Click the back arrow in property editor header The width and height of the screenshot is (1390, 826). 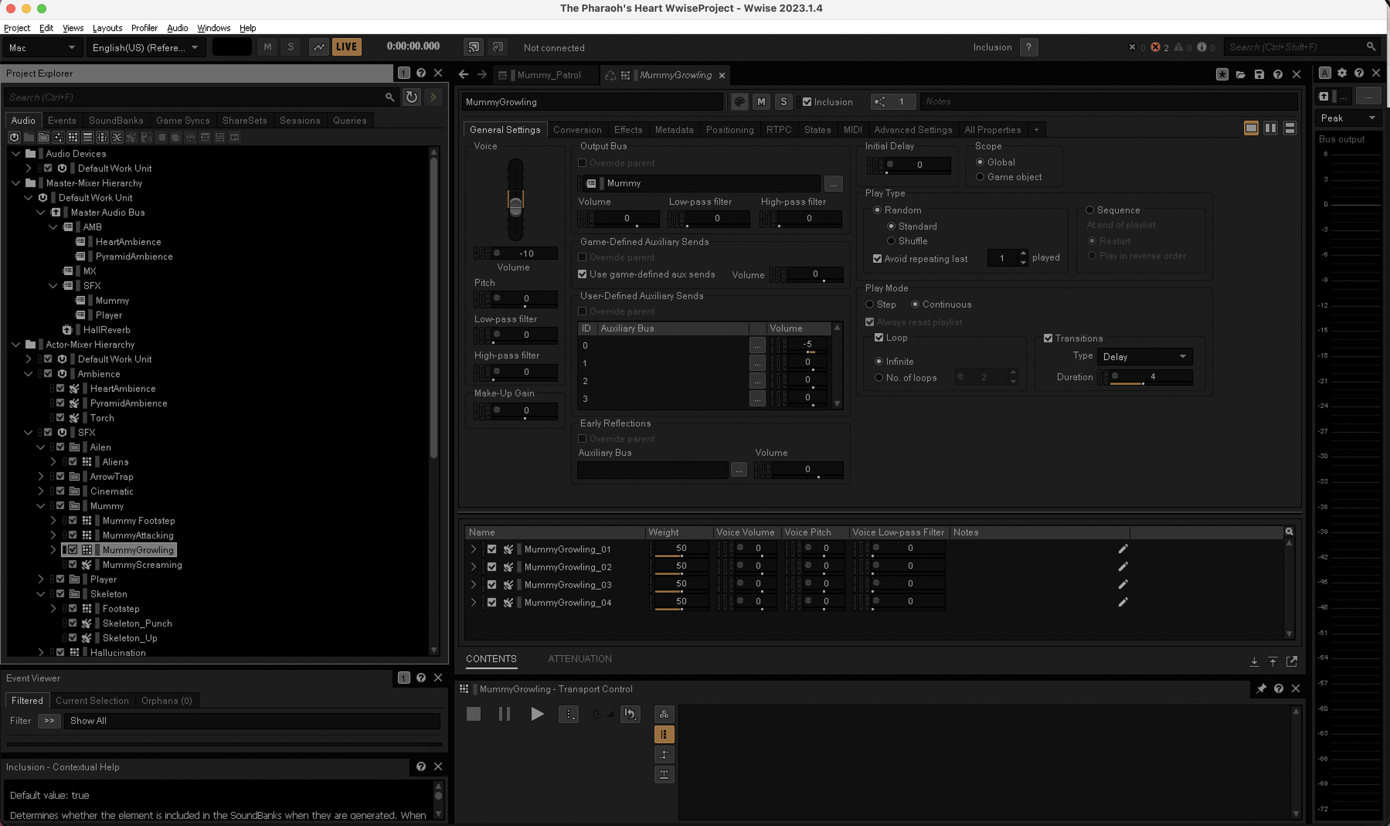tap(463, 74)
